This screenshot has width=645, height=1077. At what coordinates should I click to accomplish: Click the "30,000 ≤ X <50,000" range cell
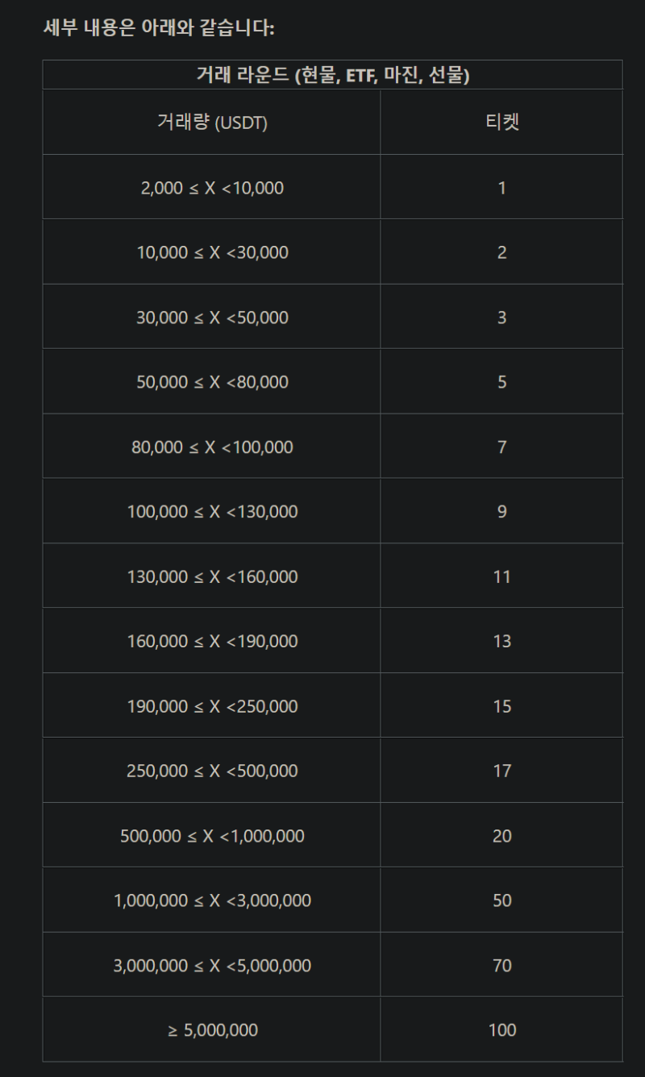point(212,318)
